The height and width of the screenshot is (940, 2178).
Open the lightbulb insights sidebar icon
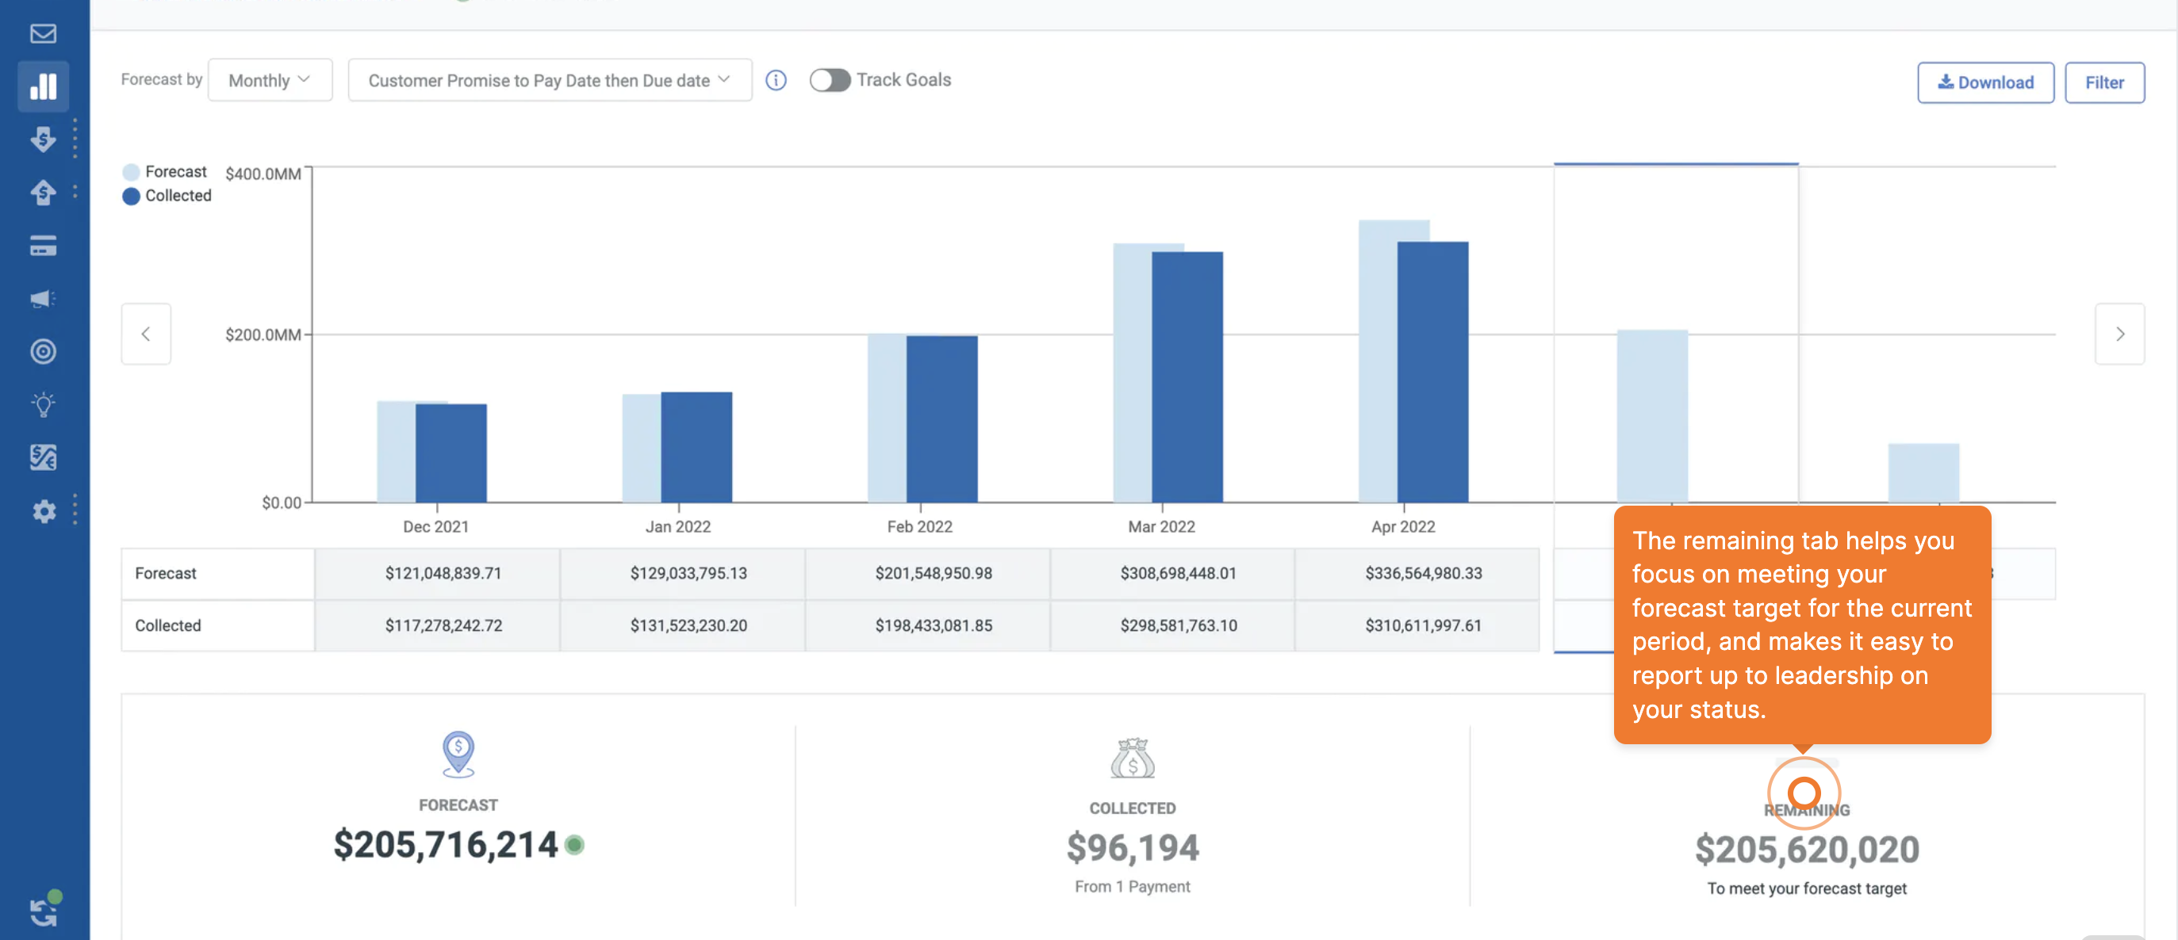coord(43,404)
